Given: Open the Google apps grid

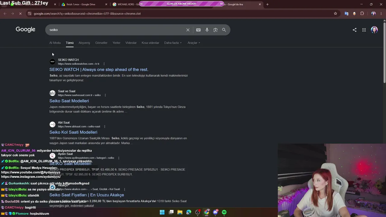Looking at the screenshot, I should point(364,30).
